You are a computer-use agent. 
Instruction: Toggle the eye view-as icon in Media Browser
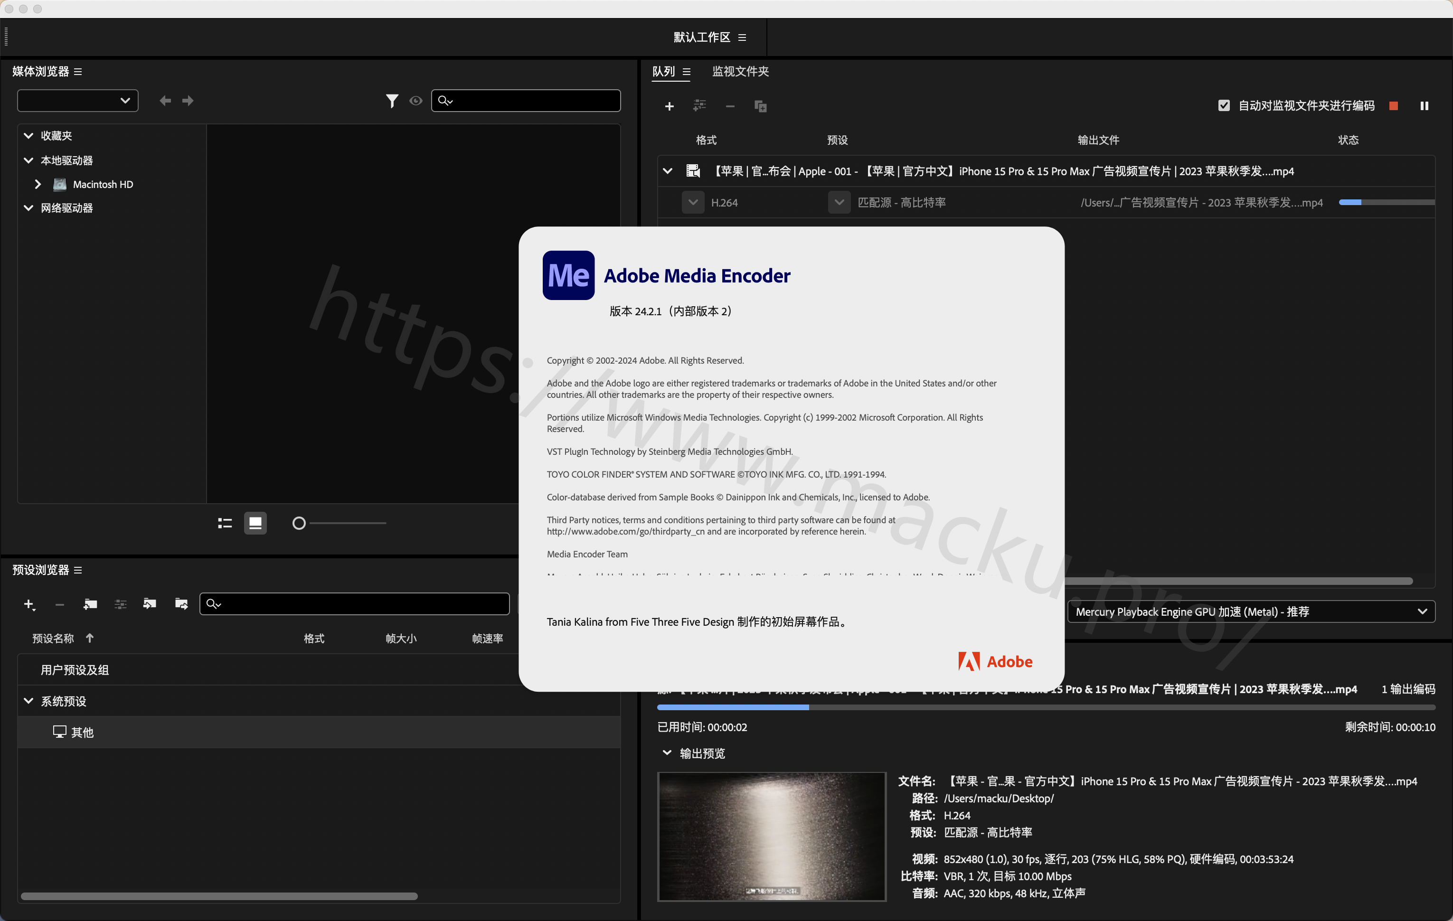pyautogui.click(x=416, y=101)
